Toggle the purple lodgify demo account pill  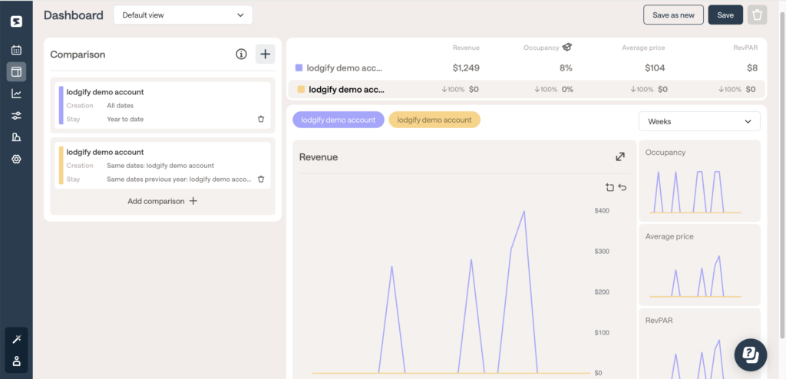click(339, 120)
